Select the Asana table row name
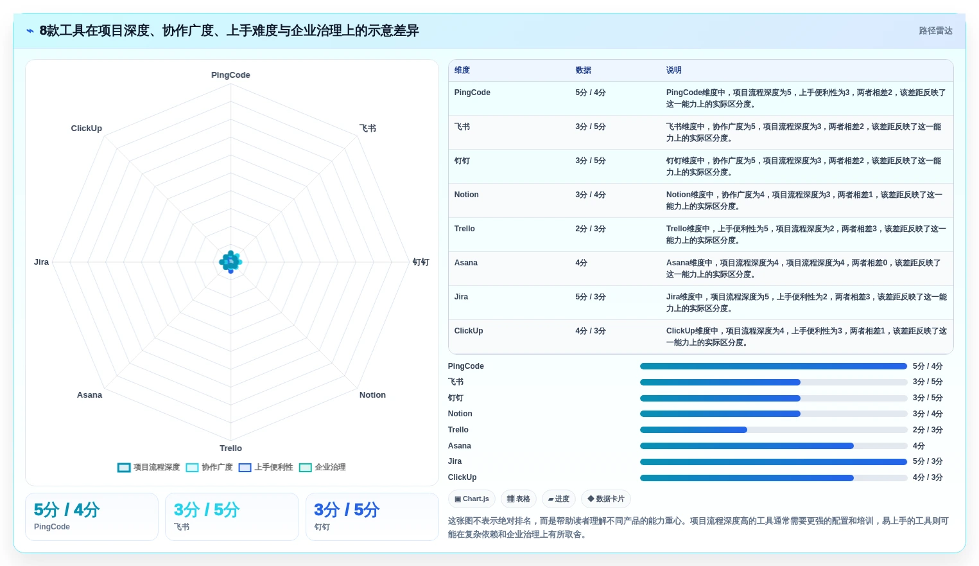The height and width of the screenshot is (566, 979). [466, 263]
